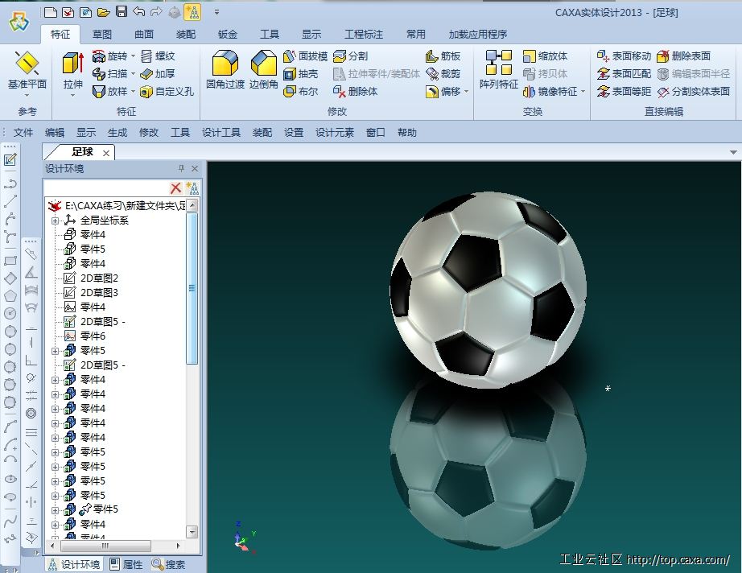Click the red X clear button in design tree
Screen dimensions: 742x573
pyautogui.click(x=175, y=188)
